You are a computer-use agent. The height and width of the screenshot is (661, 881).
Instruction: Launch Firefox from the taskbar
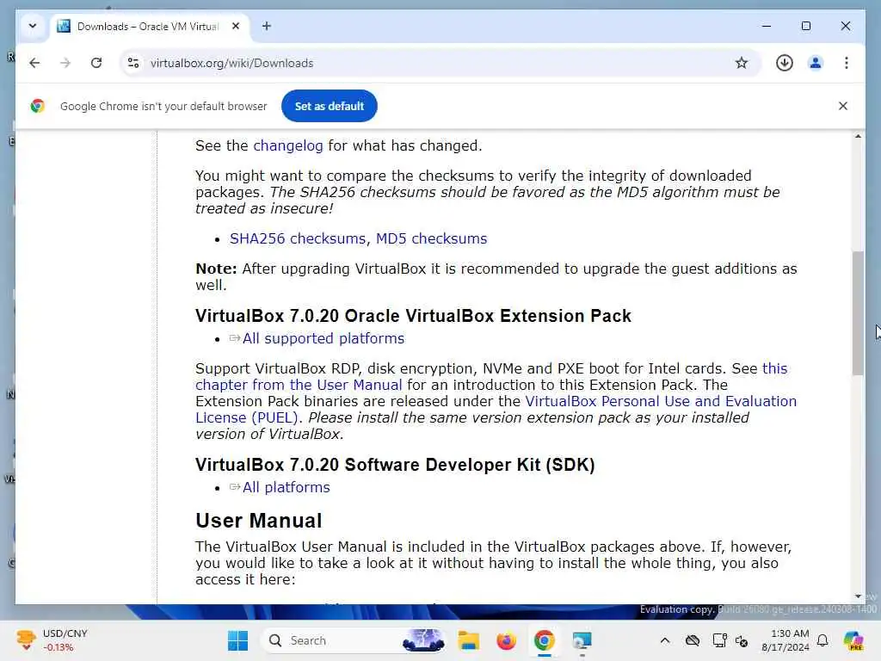point(506,640)
